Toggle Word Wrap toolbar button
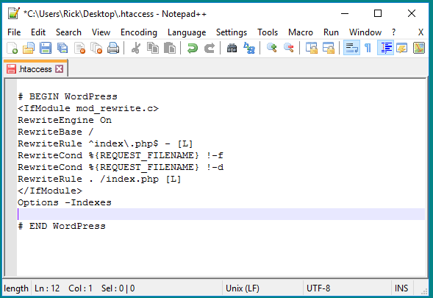433x298 pixels. [351, 48]
